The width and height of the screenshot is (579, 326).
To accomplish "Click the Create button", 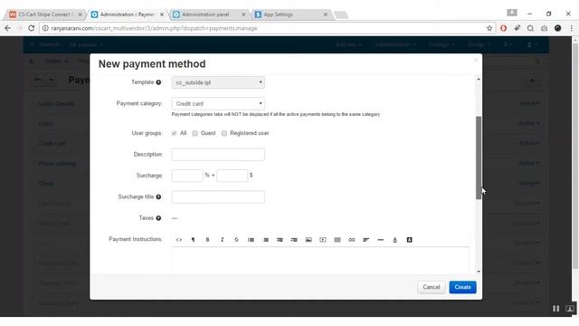I will coord(462,287).
